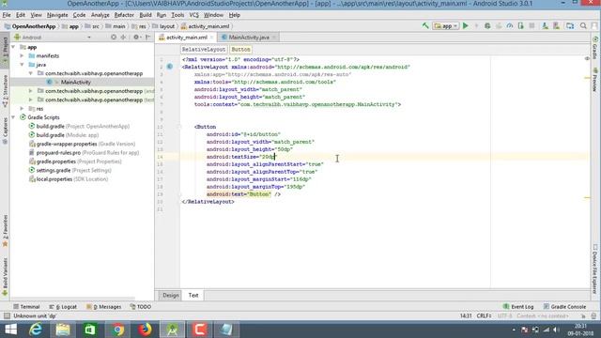
Task: Click activity_main.xml in navigation breadcrumb
Action: 205,26
